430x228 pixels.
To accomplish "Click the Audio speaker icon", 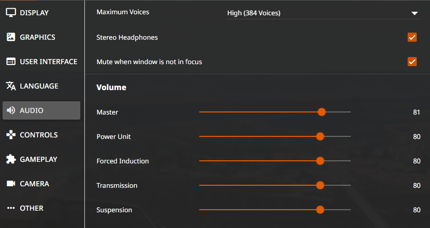I will tap(11, 110).
